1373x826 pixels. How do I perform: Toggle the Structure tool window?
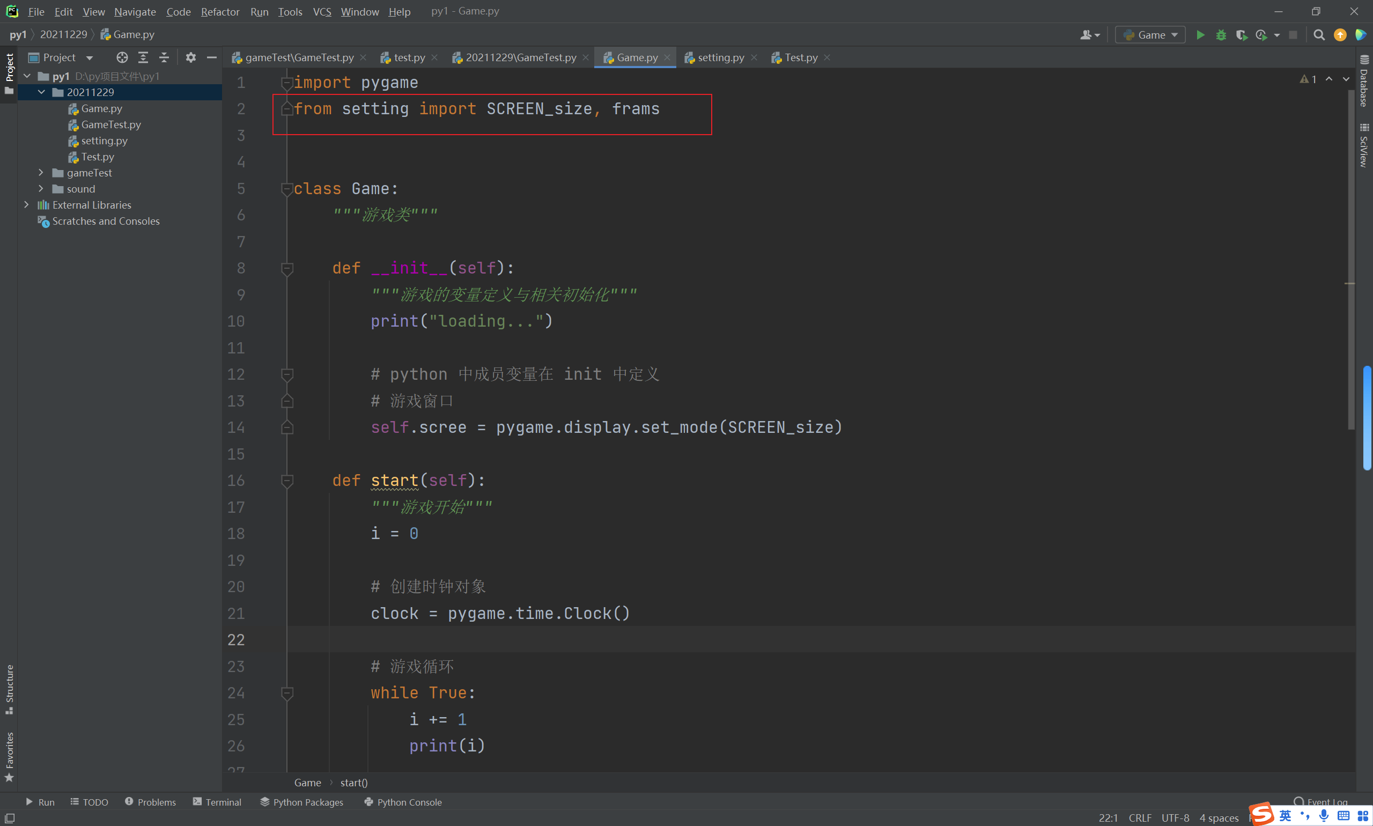(x=9, y=689)
